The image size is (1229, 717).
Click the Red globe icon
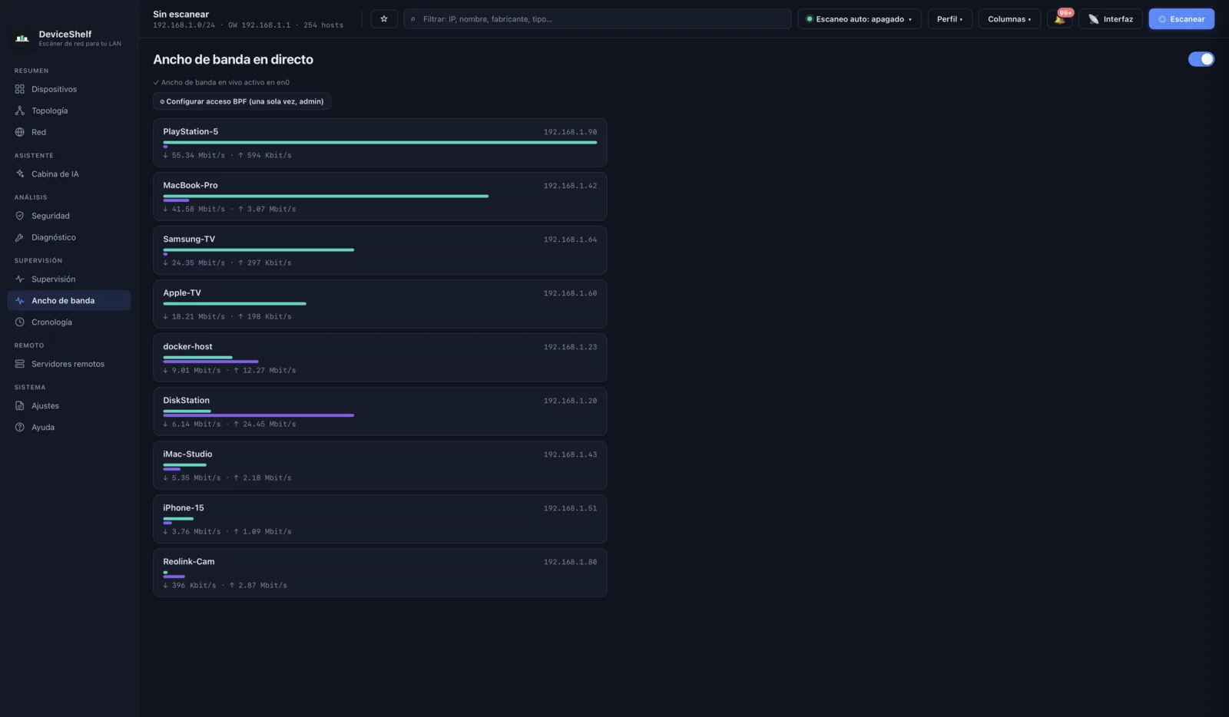click(20, 132)
